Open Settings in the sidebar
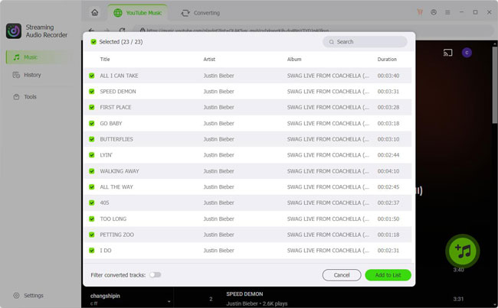The image size is (498, 308). 28,296
